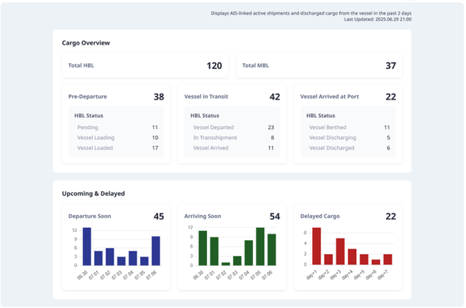This screenshot has height=308, width=466.
Task: Click the day+1 bar in Delayed Cargo chart
Action: [x=317, y=247]
